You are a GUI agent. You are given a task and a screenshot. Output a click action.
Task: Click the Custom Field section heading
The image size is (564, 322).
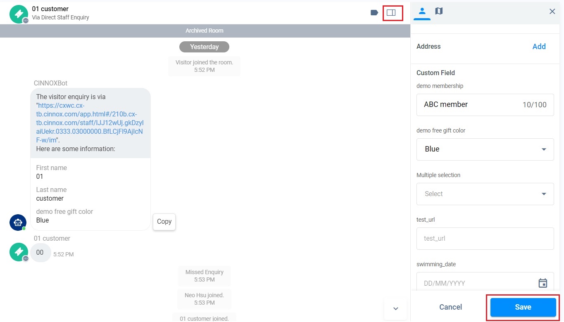(435, 73)
